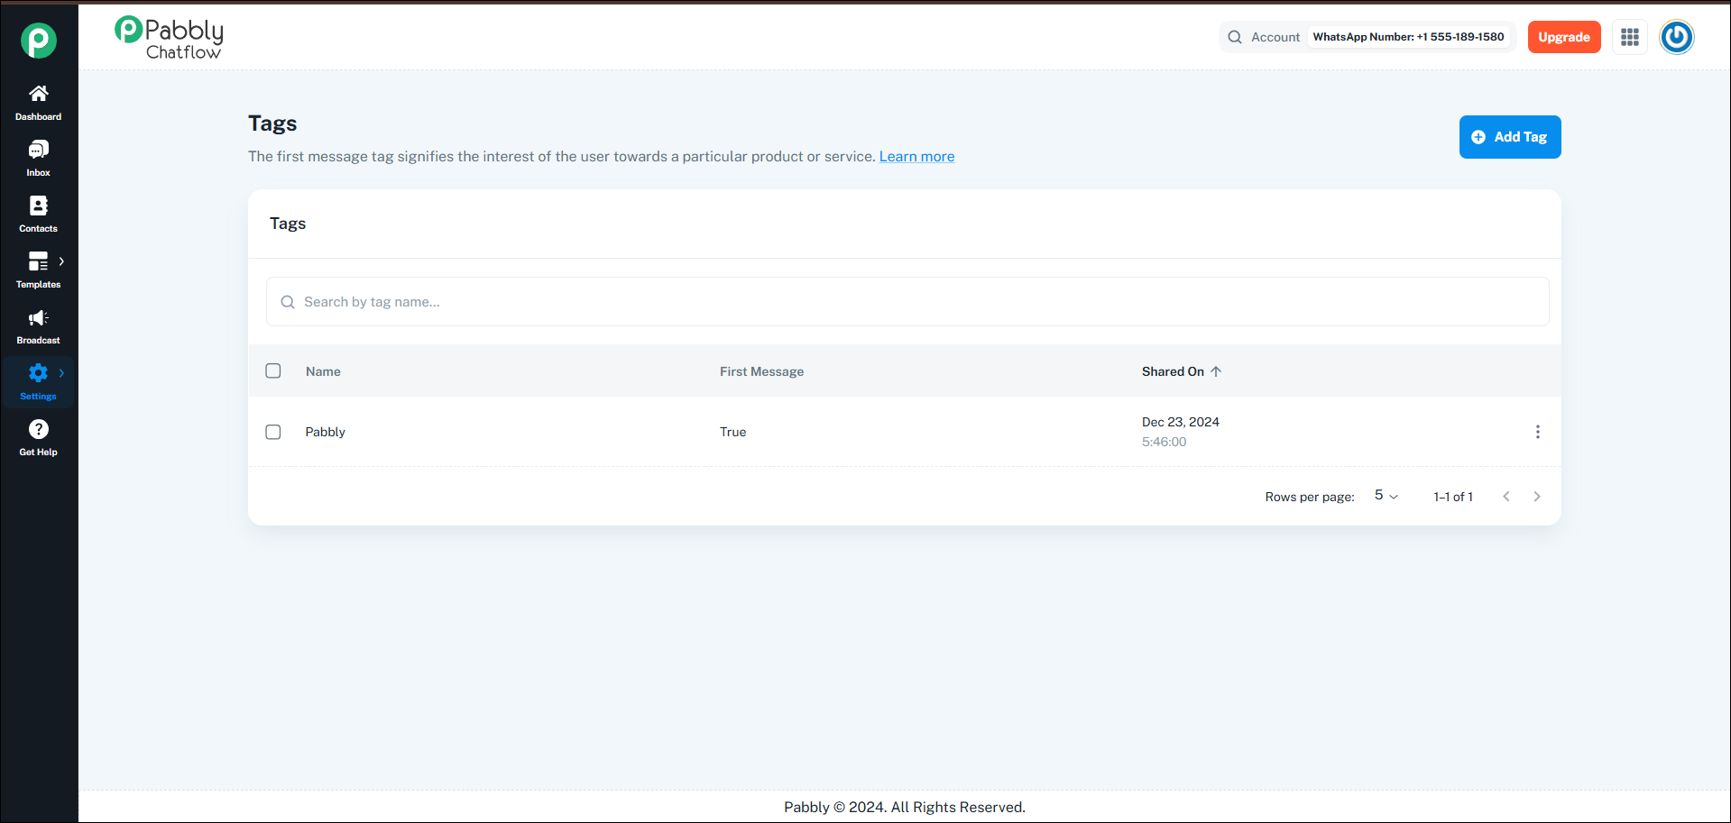Click the orange Upgrade button

[1564, 37]
